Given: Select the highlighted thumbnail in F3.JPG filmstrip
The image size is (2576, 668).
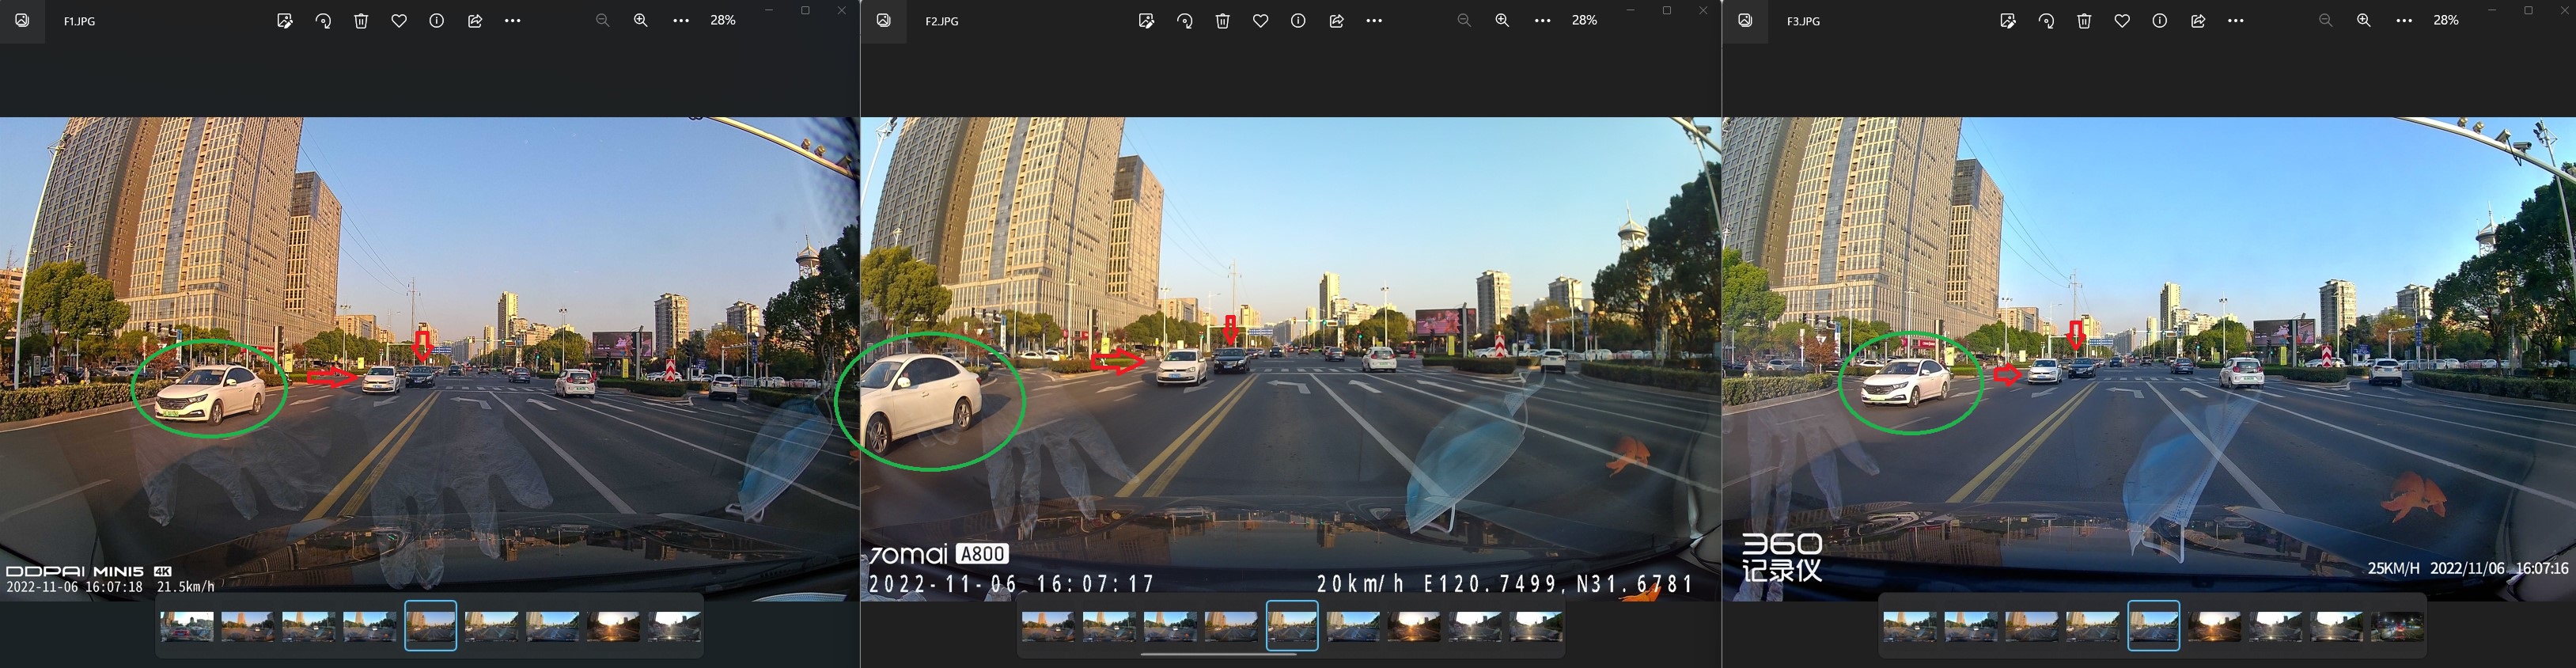Looking at the screenshot, I should (2154, 626).
